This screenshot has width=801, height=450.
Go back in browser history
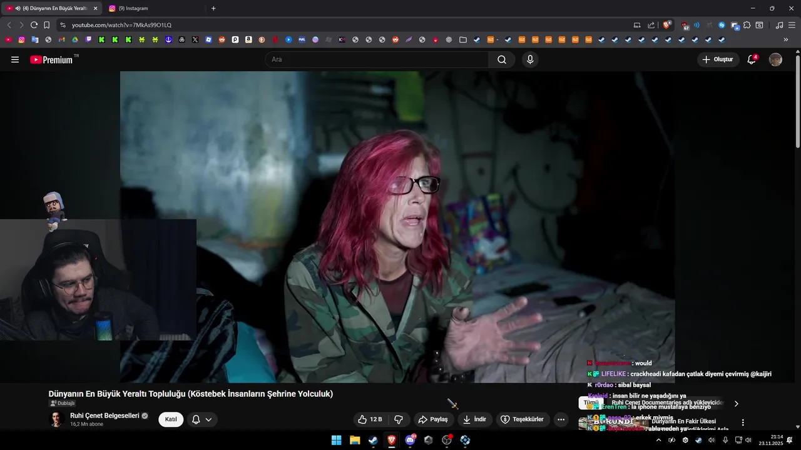[9, 25]
